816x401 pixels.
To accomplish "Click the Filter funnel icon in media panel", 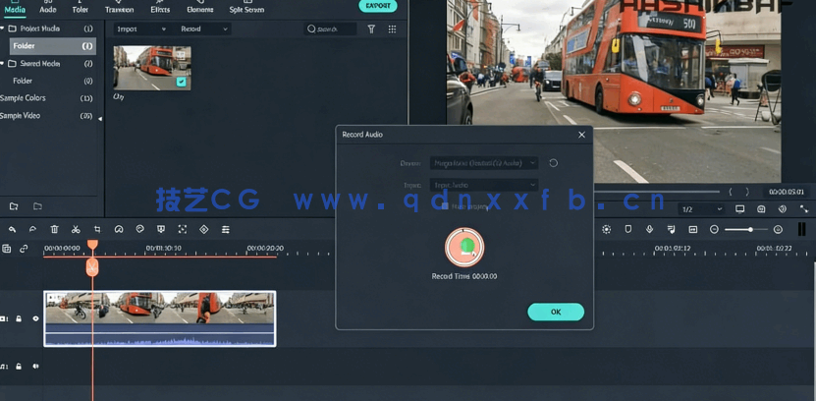I will click(371, 29).
